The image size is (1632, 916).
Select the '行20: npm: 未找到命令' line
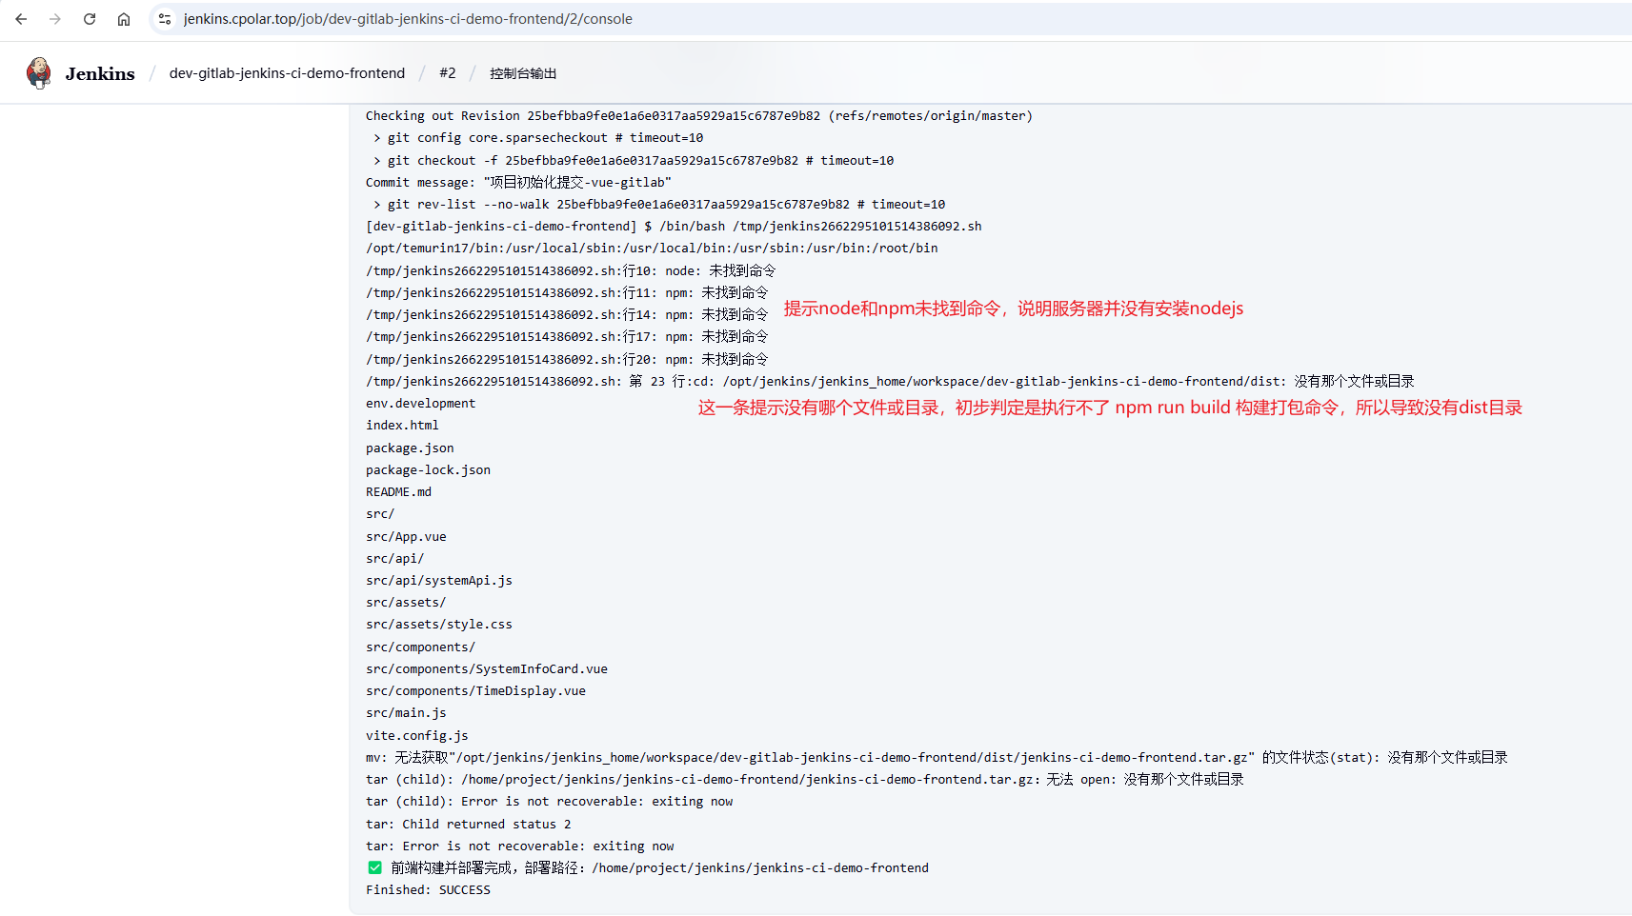pos(567,360)
